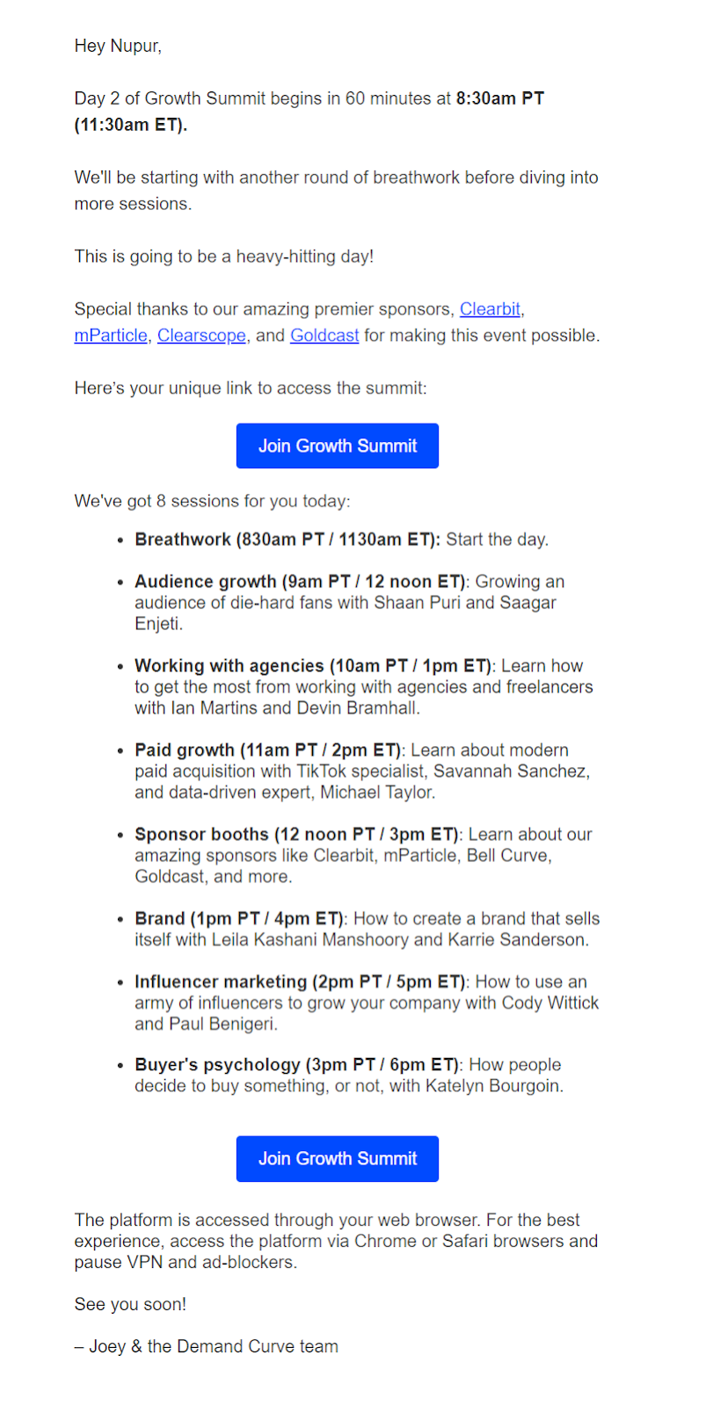The height and width of the screenshot is (1406, 713).
Task: Click the Hey Nupur greeting line
Action: click(118, 46)
